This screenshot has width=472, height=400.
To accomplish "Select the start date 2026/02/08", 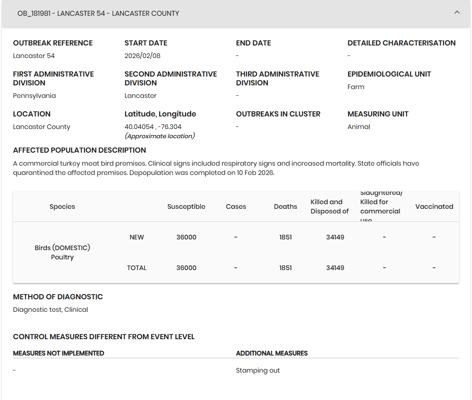I will [x=142, y=56].
